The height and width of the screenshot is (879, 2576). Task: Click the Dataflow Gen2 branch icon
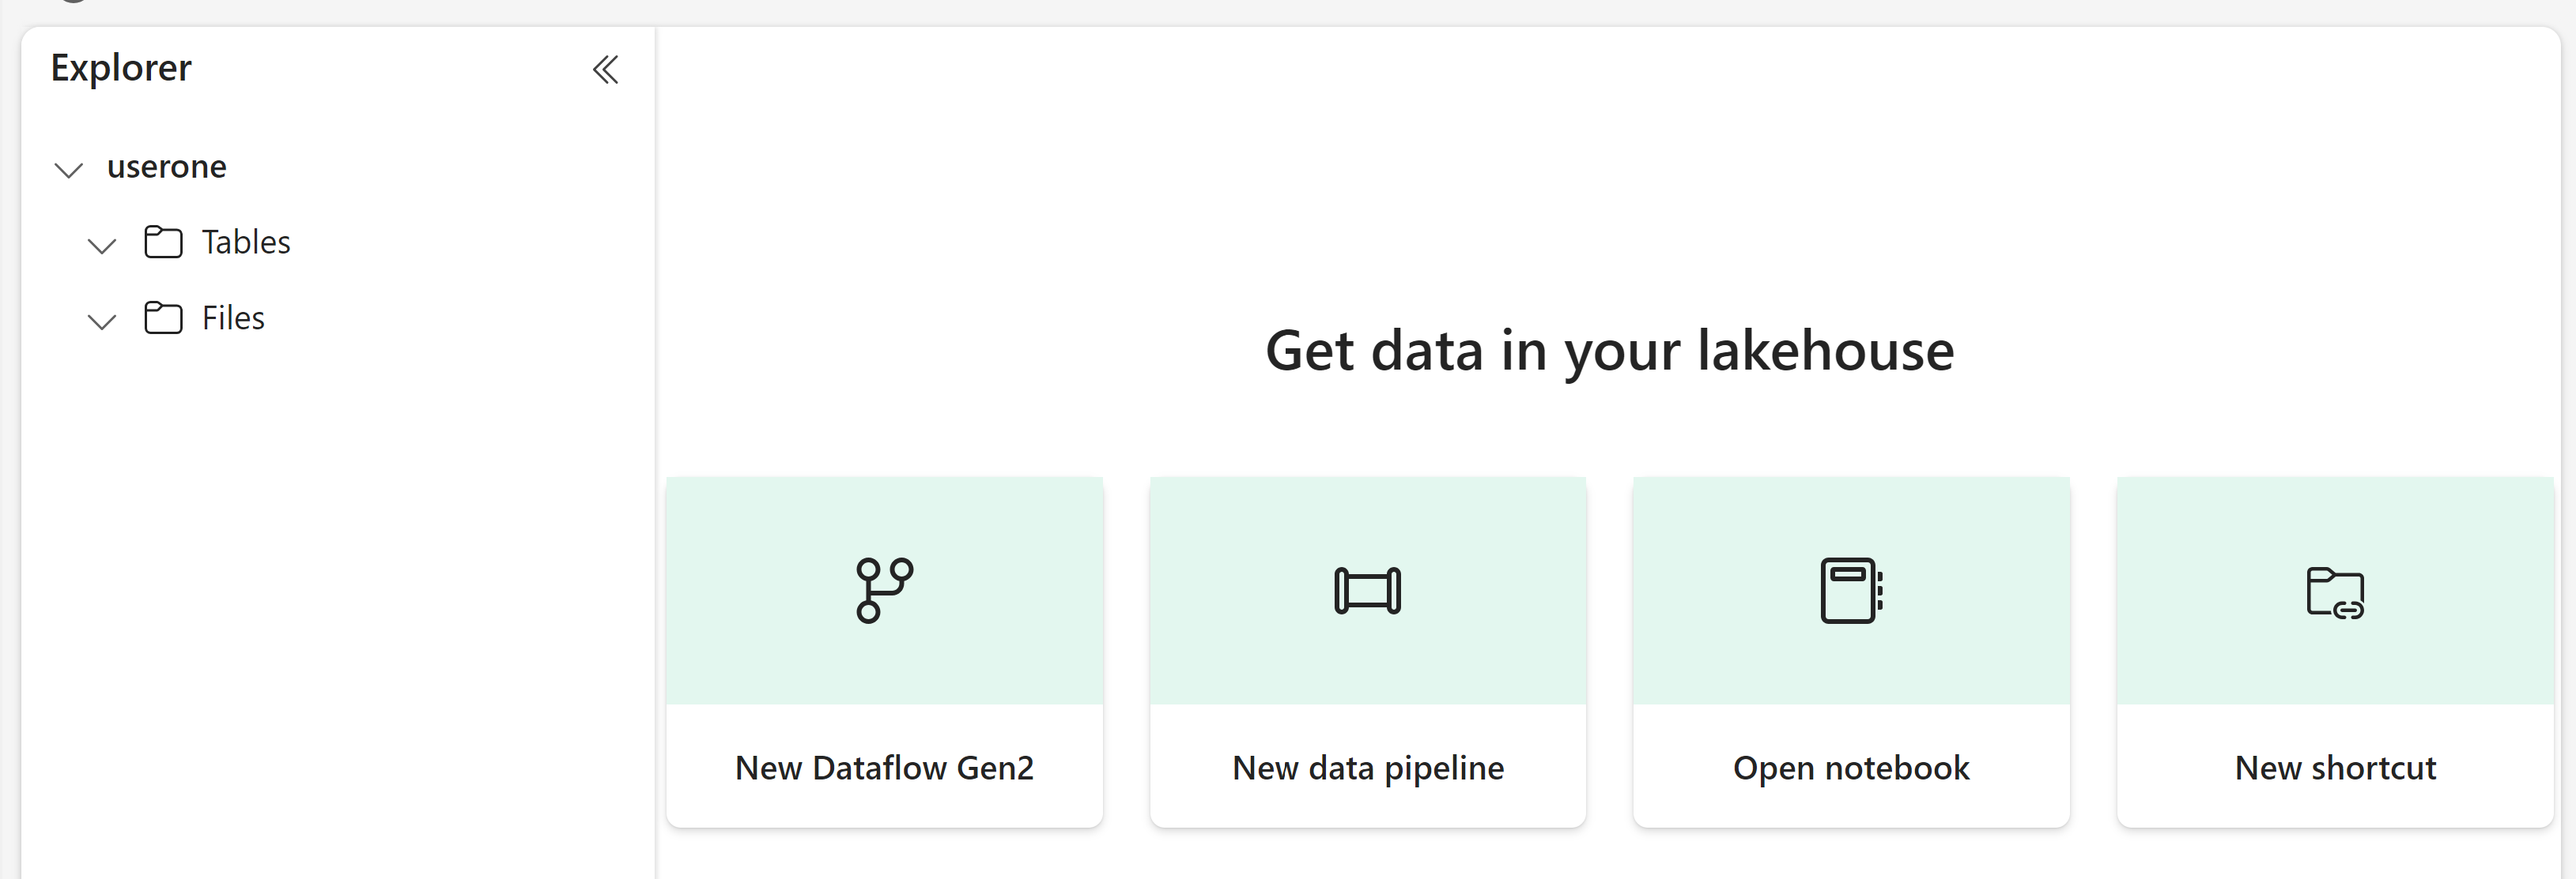pyautogui.click(x=884, y=589)
